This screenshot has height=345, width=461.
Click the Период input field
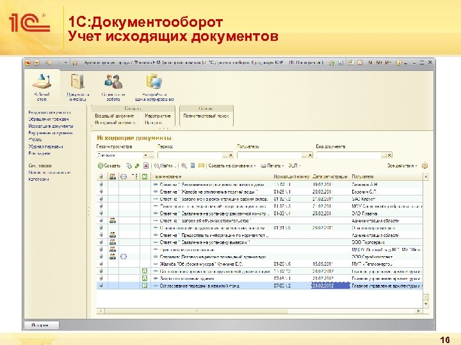point(190,155)
